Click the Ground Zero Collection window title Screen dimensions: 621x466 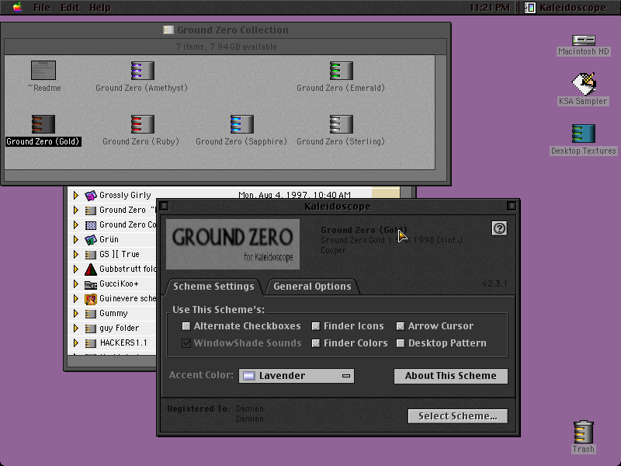pos(233,30)
